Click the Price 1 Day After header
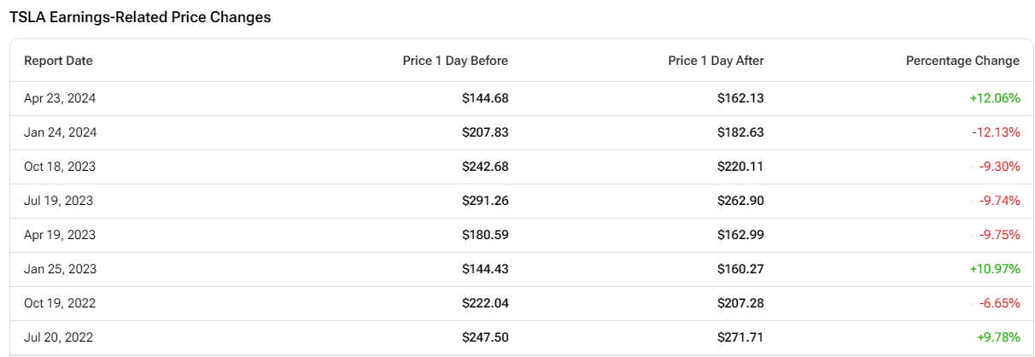 click(716, 61)
